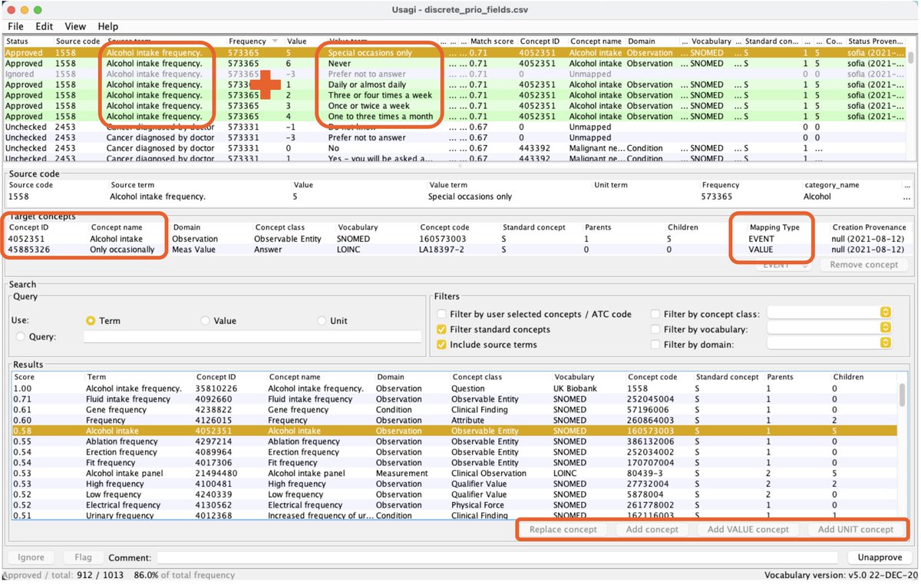Click the Replace concept button

(x=563, y=529)
